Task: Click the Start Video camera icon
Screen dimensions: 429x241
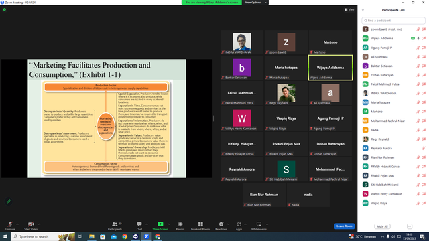Action: pyautogui.click(x=31, y=224)
